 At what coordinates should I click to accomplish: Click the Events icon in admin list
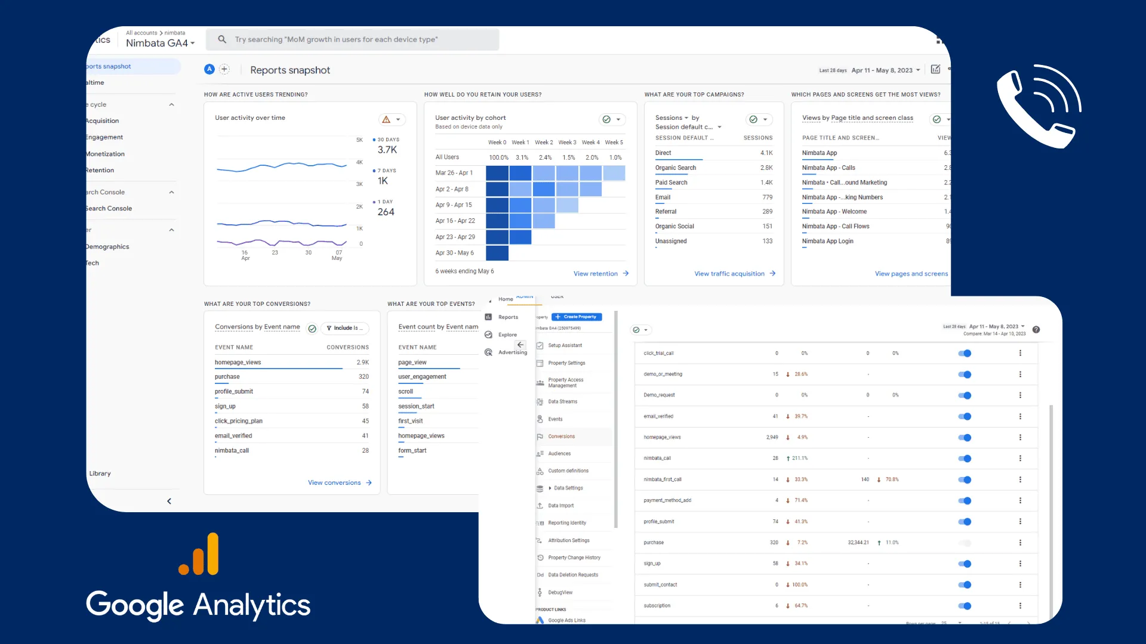540,419
